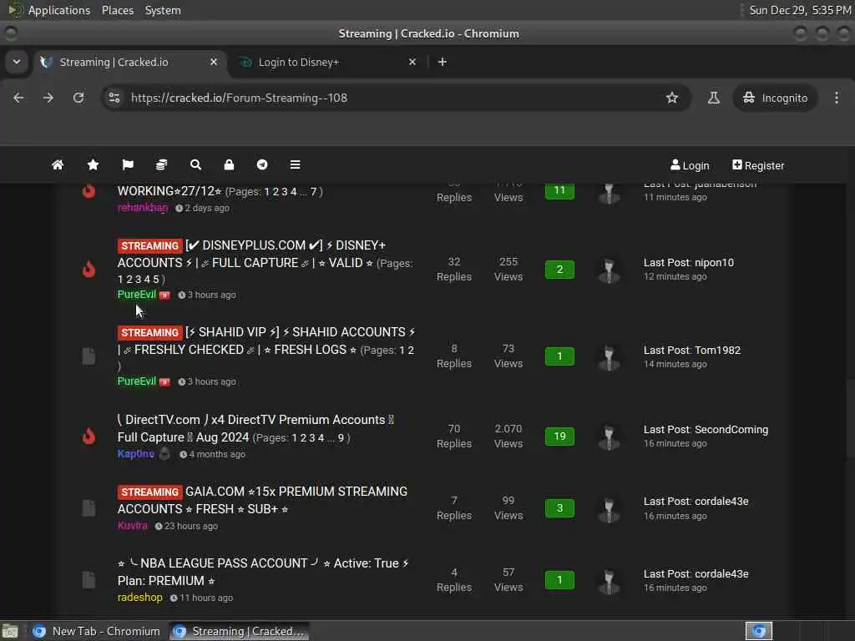Click the star favorites icon in navbar

[94, 164]
